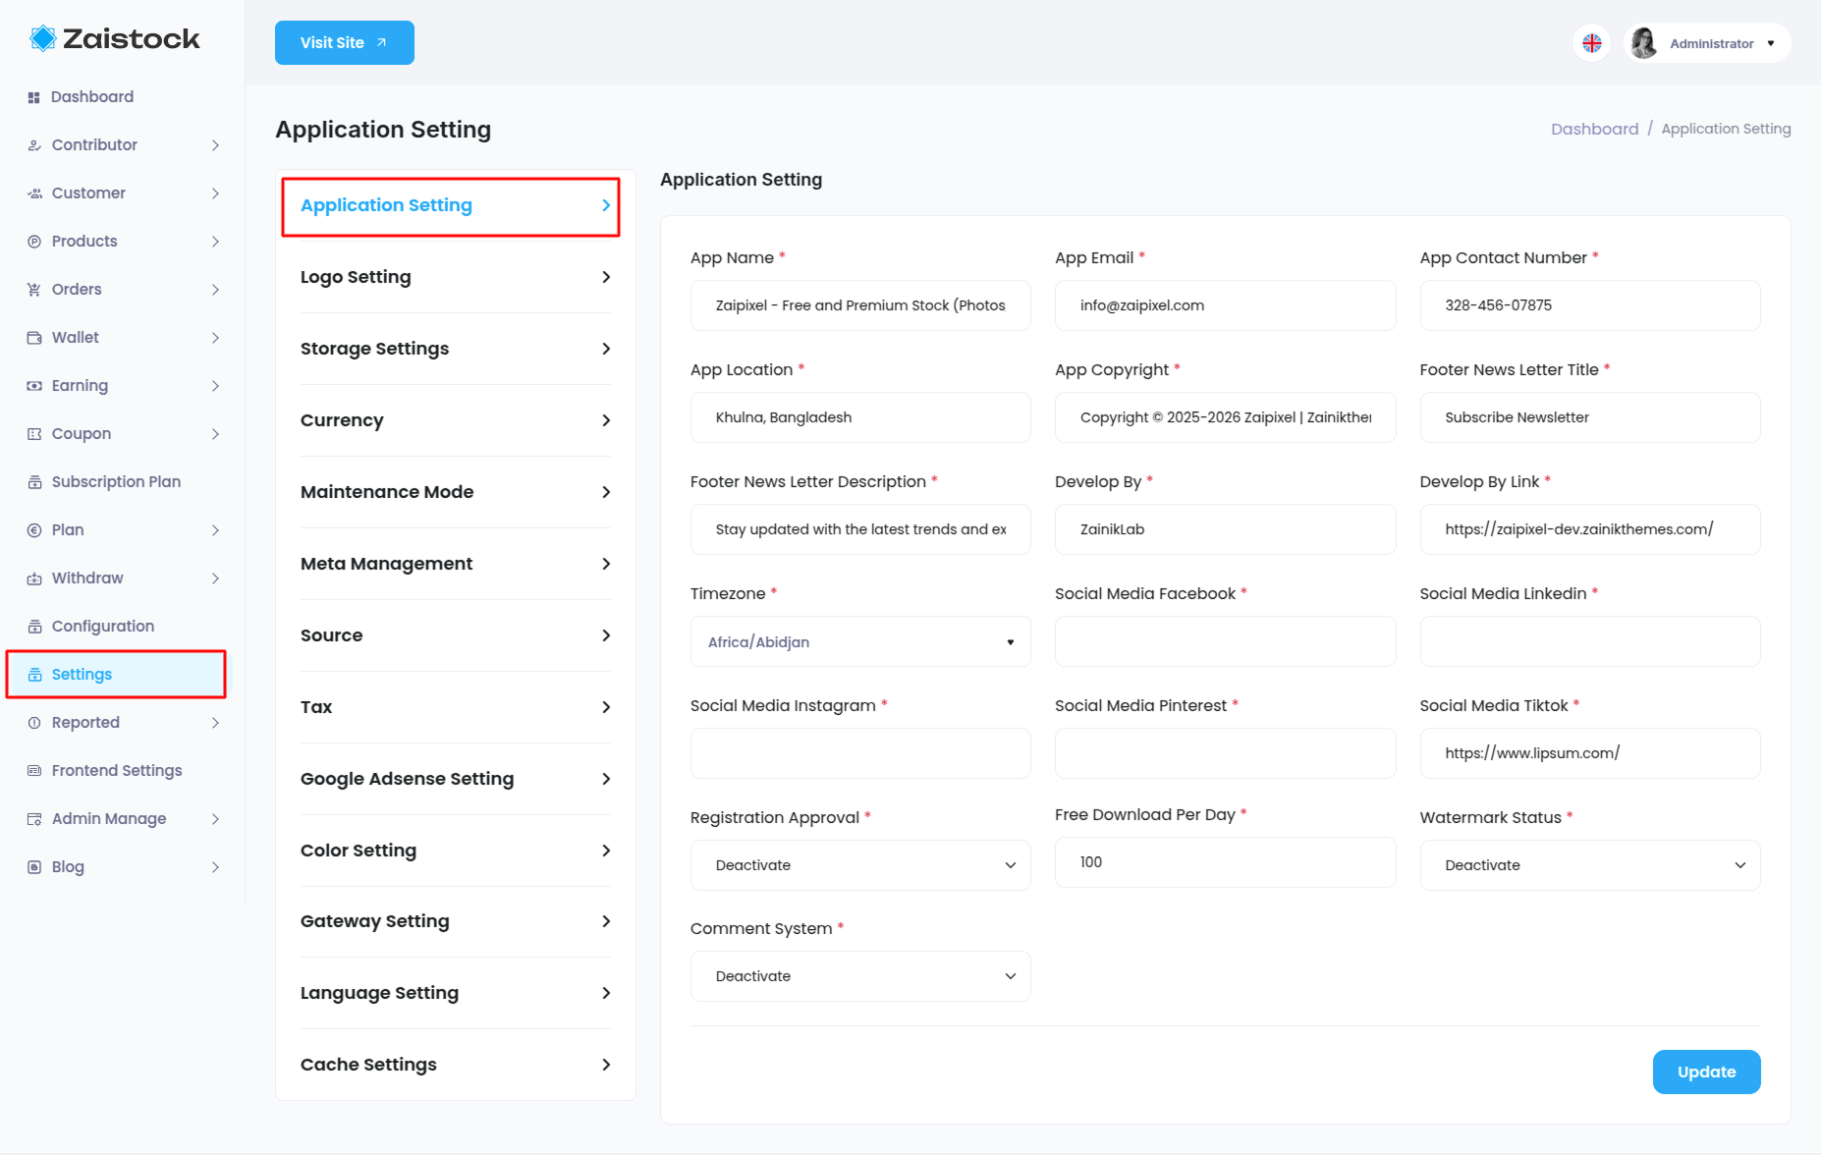
Task: Click the Coupon ticket icon in sidebar
Action: (34, 434)
